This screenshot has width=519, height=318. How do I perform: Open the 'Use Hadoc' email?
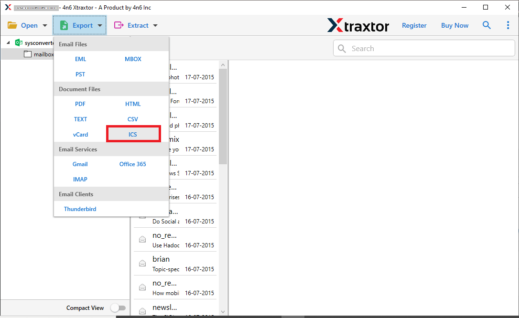coord(175,240)
